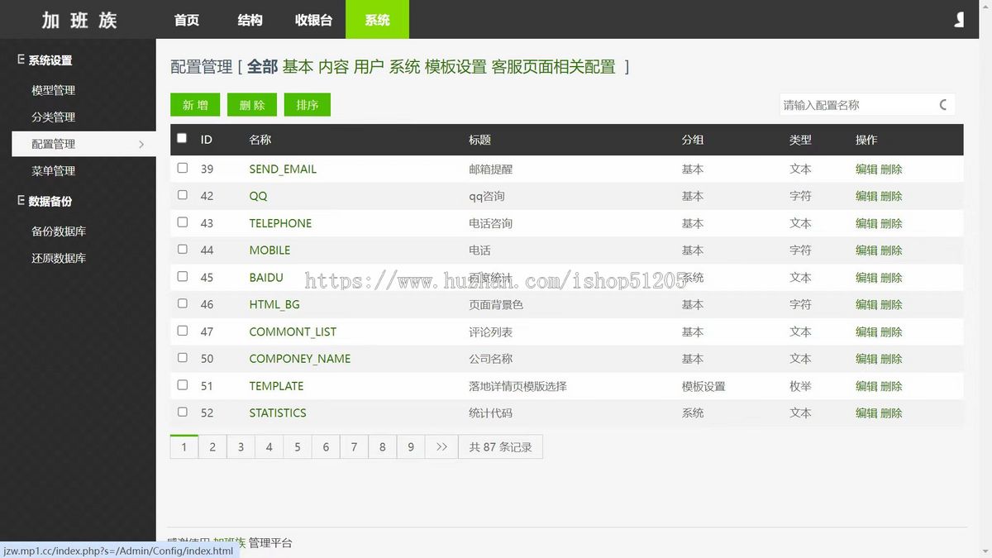Click the 标题 cell 落地详情页模版选择

pos(517,386)
